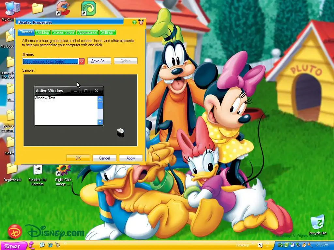Click the Cancel button
Image resolution: width=334 pixels, height=250 pixels.
[x=104, y=158]
